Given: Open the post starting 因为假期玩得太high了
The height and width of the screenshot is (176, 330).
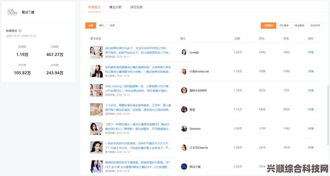Looking at the screenshot, I should (138, 51).
